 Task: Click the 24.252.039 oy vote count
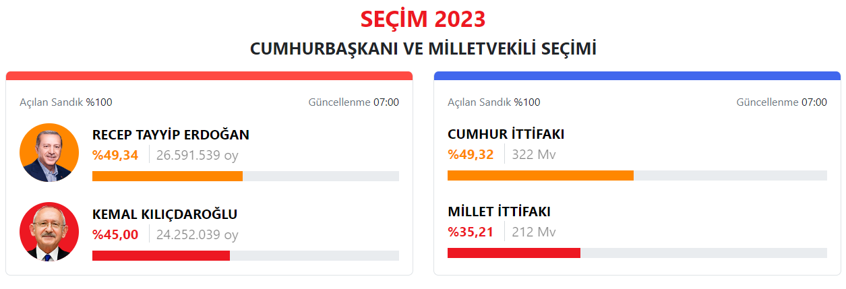click(x=197, y=234)
